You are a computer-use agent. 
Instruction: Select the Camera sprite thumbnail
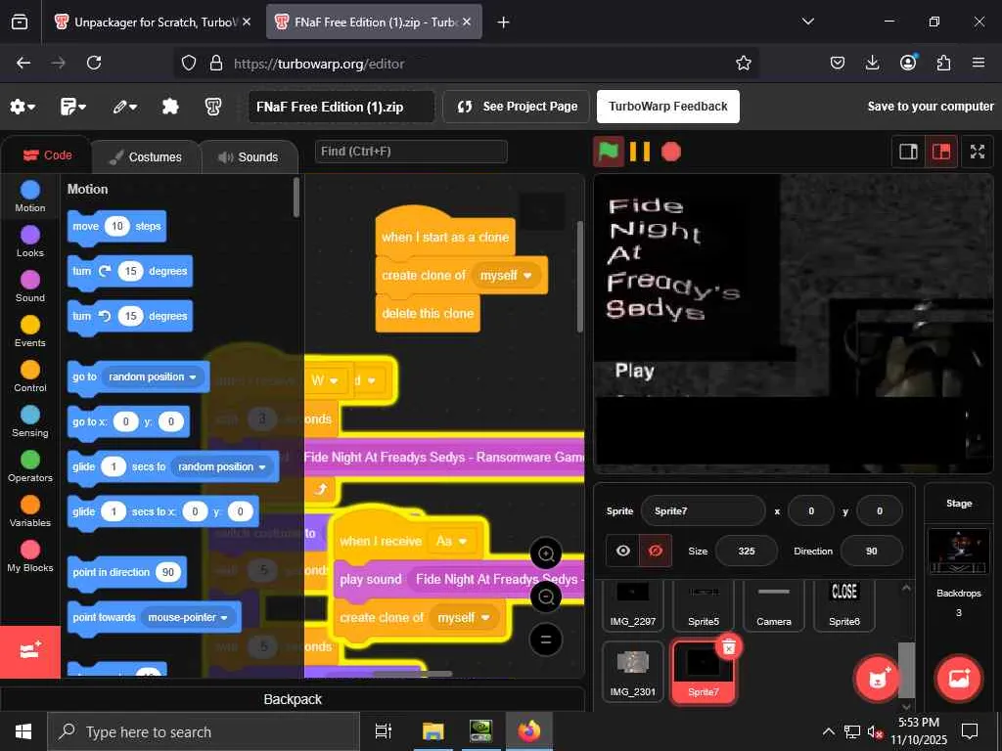[773, 604]
